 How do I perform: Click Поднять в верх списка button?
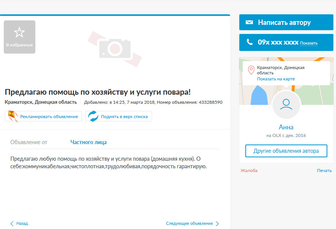(119, 116)
